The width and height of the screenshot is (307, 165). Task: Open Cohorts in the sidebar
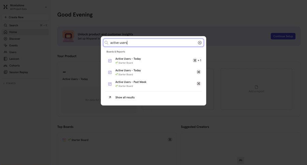coord(14,65)
